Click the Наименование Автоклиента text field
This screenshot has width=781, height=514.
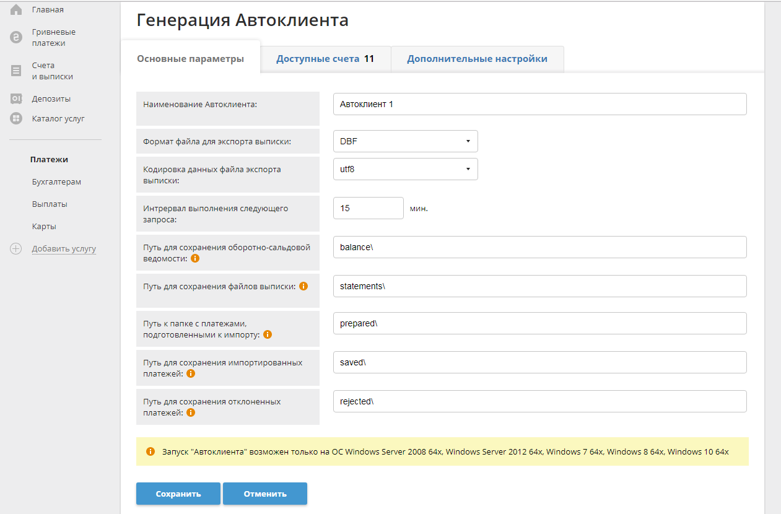(539, 104)
